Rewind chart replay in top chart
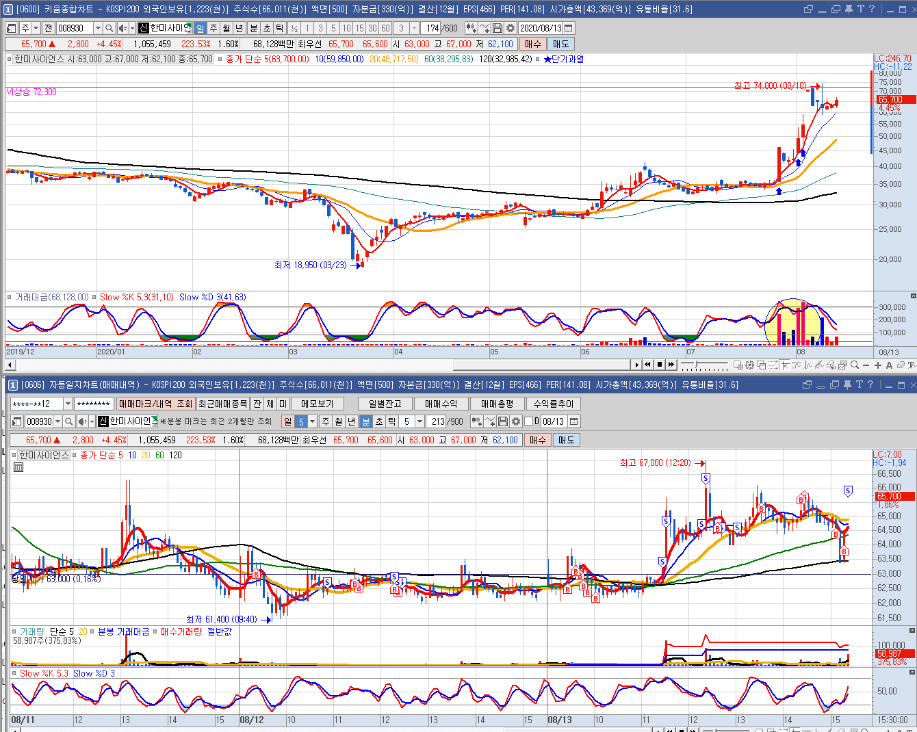The image size is (917, 732). pyautogui.click(x=647, y=365)
